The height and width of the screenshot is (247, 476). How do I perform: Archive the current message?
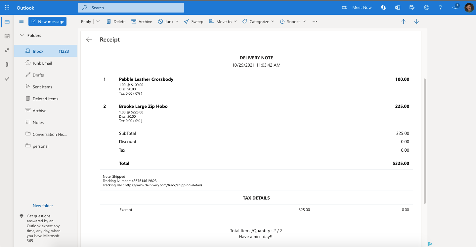[x=142, y=21]
